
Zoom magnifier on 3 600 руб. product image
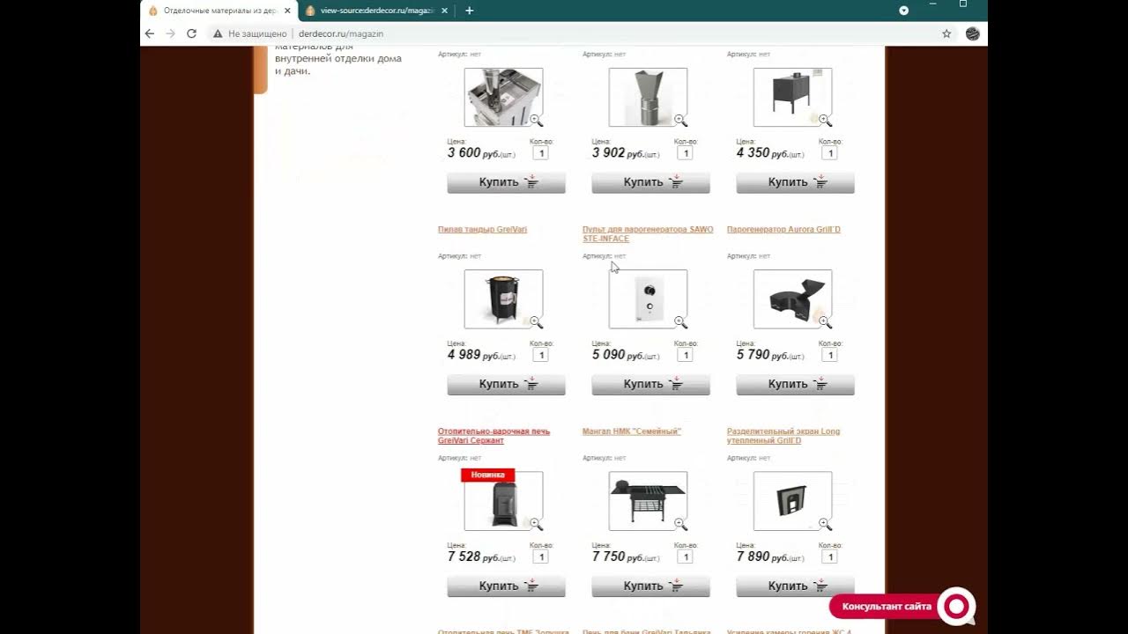pyautogui.click(x=536, y=121)
